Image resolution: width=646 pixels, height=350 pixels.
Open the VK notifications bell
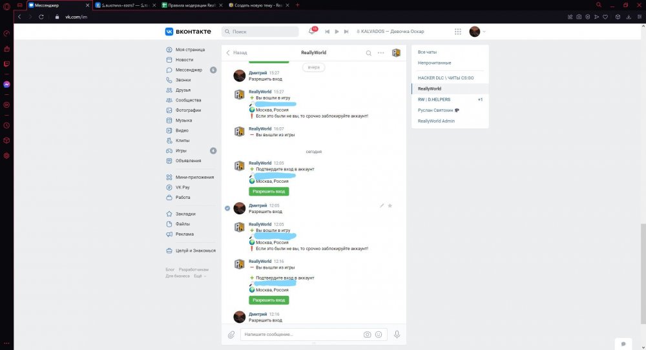click(x=312, y=31)
